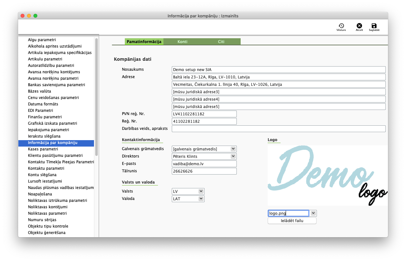Viewport: 406px width, 261px height.
Task: Open the logo.png file dropdown arrow
Action: (x=313, y=213)
